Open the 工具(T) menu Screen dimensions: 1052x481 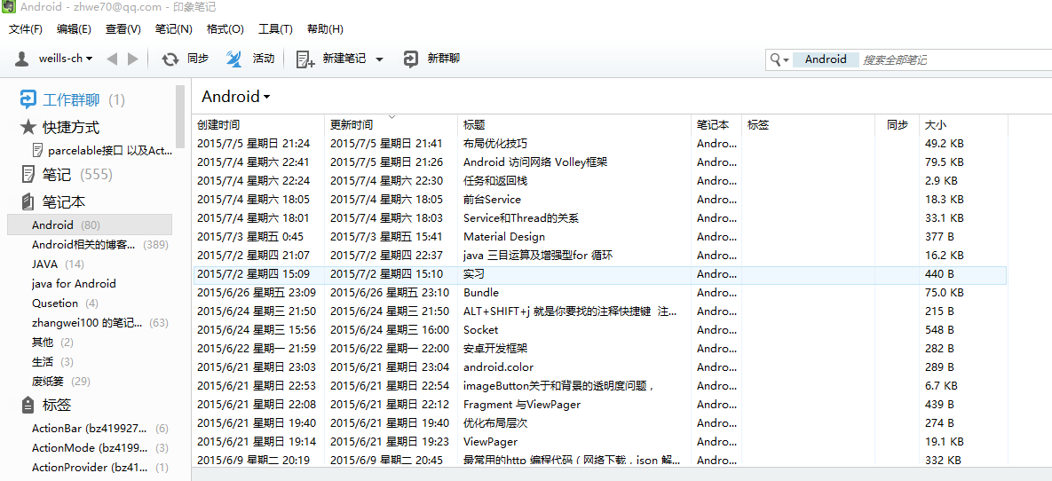276,29
